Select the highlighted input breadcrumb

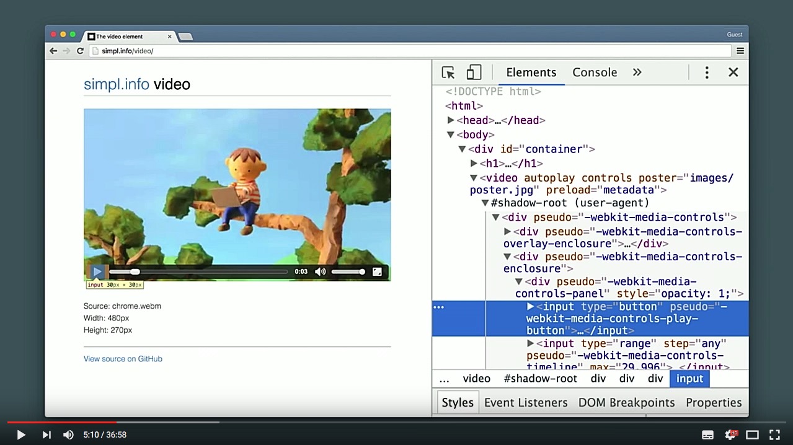click(x=689, y=379)
